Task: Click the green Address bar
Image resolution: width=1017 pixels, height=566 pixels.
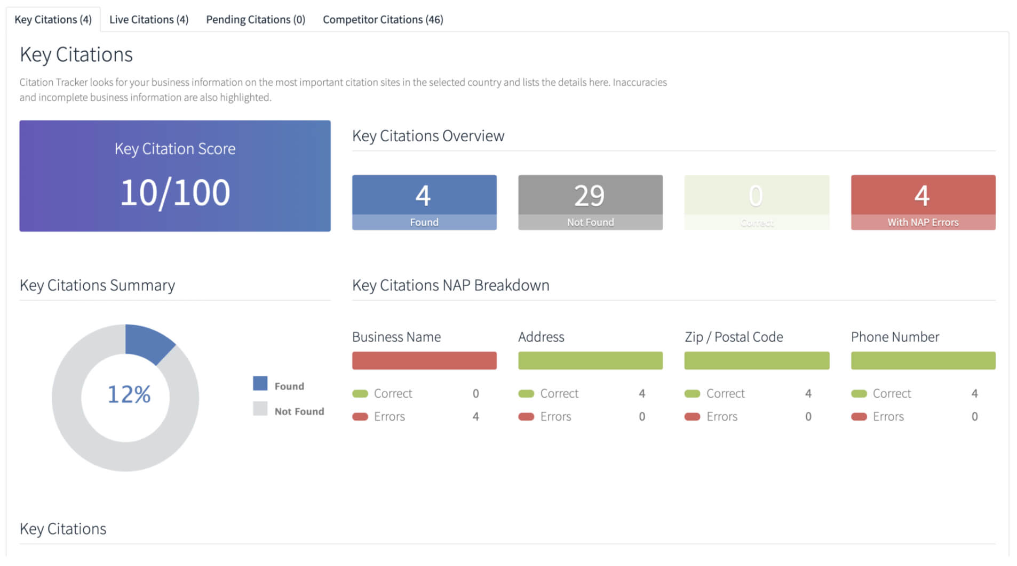Action: point(590,360)
